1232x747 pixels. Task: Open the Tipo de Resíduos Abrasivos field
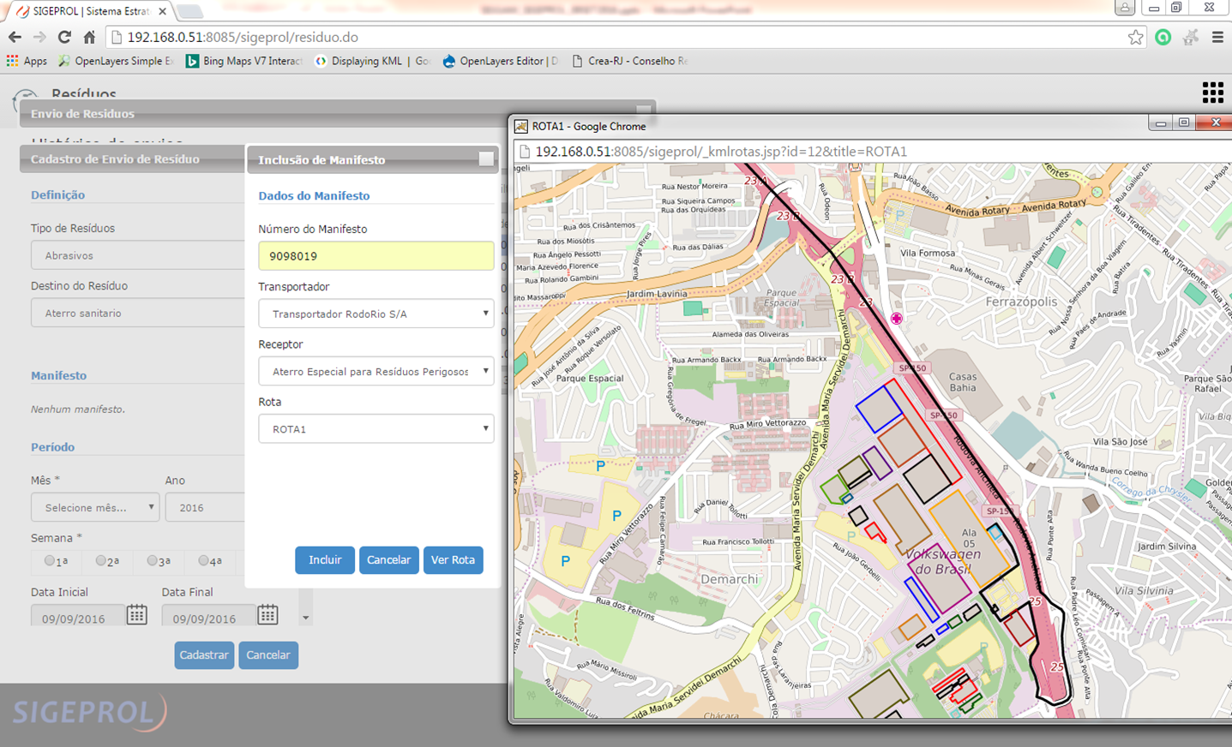coord(138,255)
